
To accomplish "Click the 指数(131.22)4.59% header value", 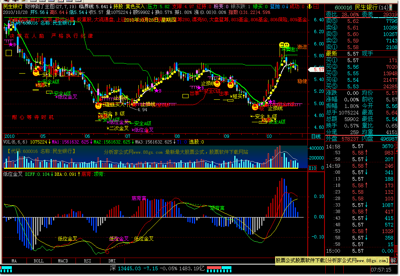I will [x=249, y=12].
